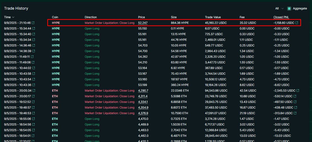This screenshot has height=142, width=312.
Task: Open explorer link icon for 9/5/2025 20:05:34 trade
Action: click(x=33, y=91)
